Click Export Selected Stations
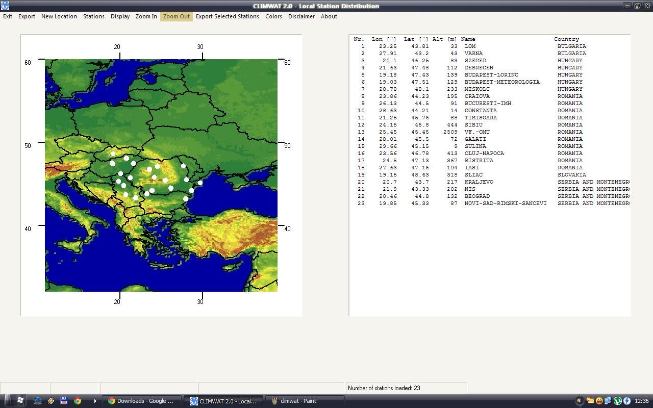This screenshot has width=653, height=408. pos(228,16)
